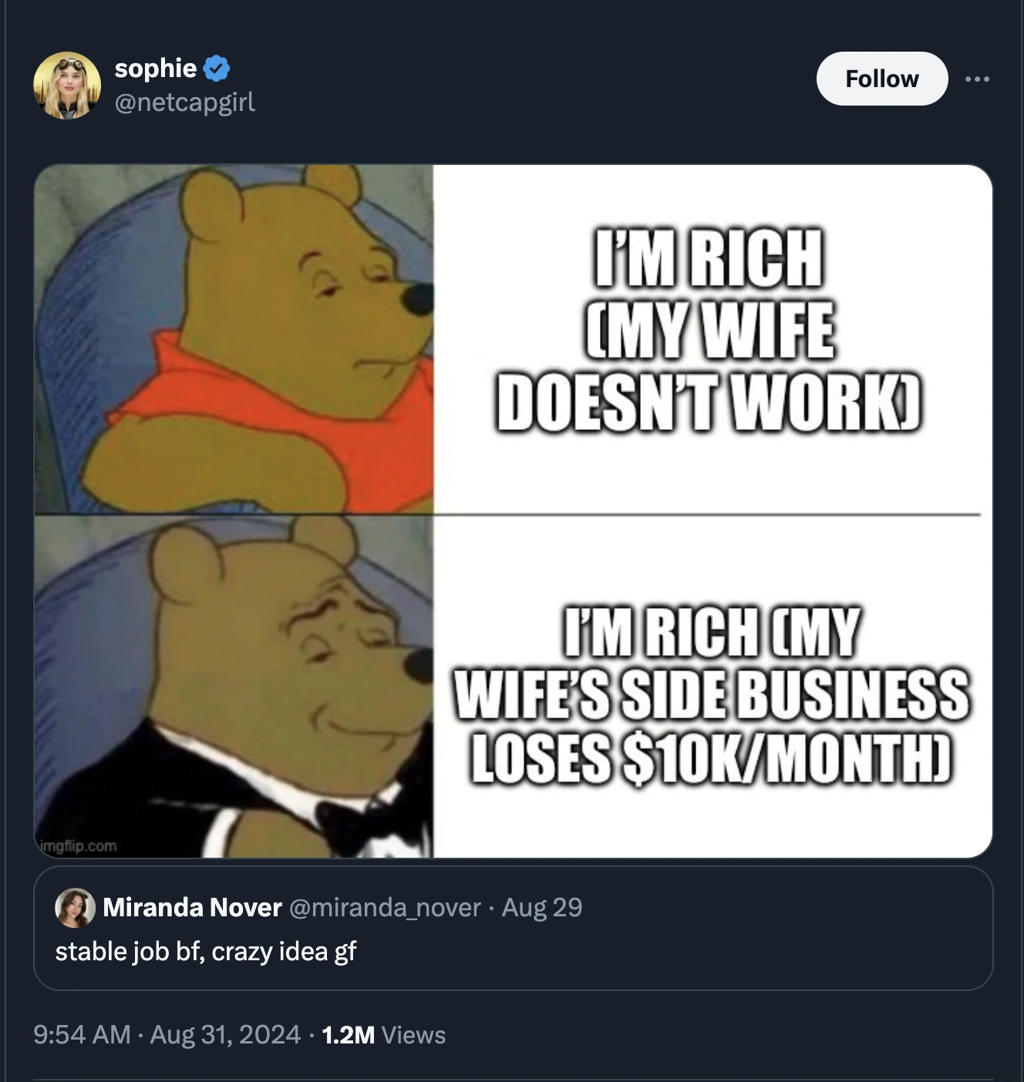Click the Follow button

(x=881, y=79)
